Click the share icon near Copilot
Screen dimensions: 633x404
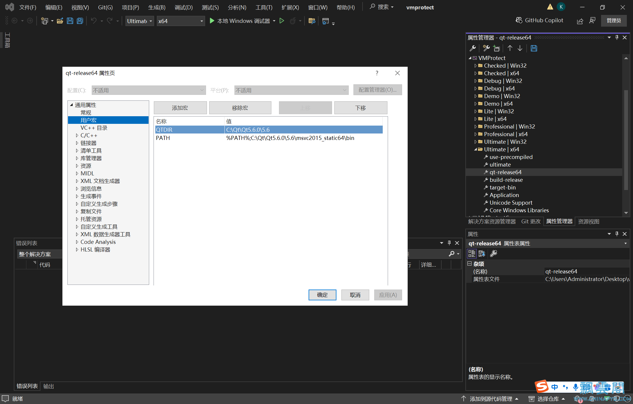point(580,21)
